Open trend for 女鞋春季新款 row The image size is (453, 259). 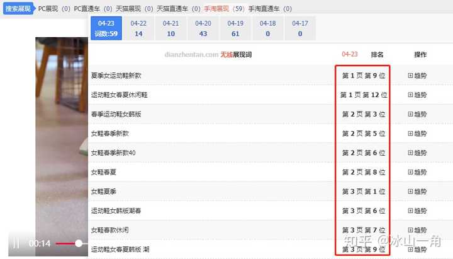click(x=417, y=134)
